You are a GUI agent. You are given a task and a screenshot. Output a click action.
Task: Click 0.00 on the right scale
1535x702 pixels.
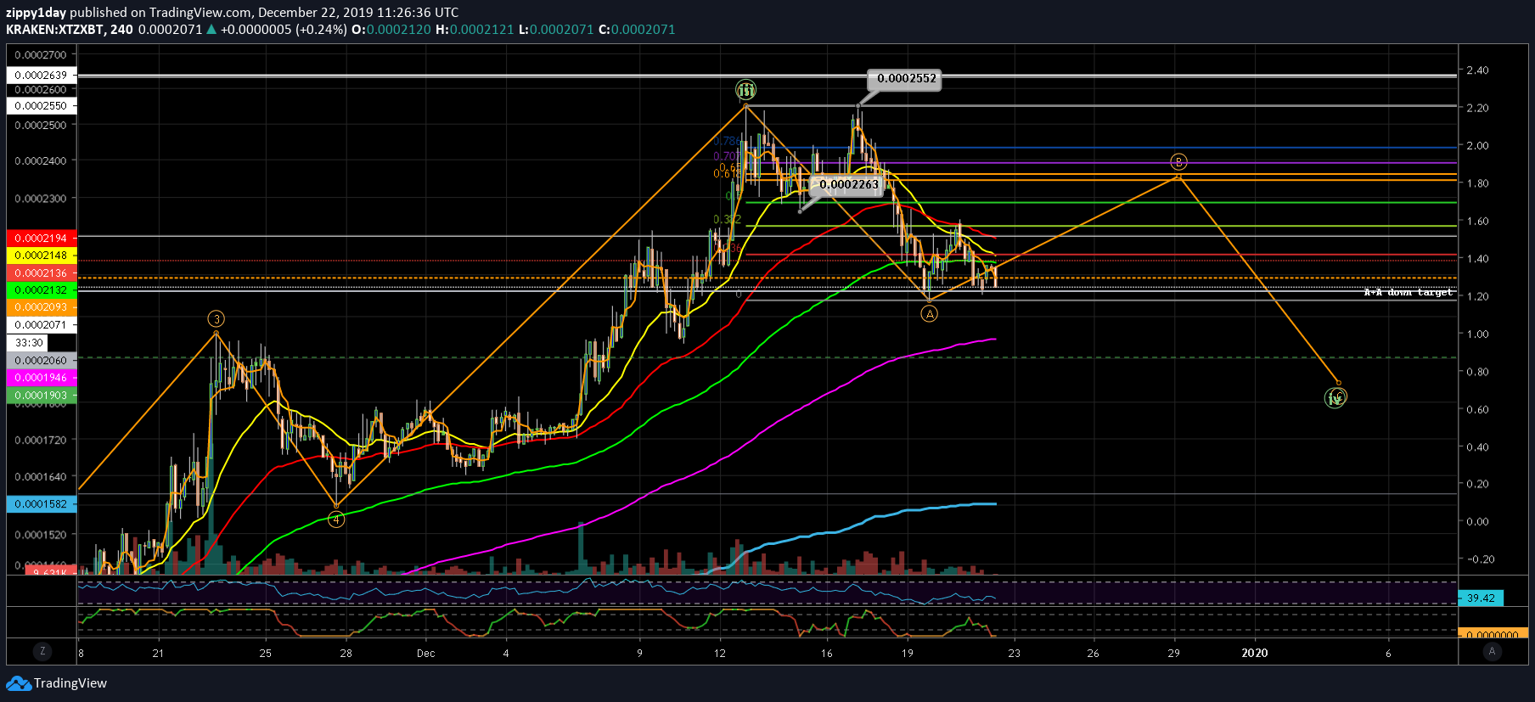point(1477,522)
